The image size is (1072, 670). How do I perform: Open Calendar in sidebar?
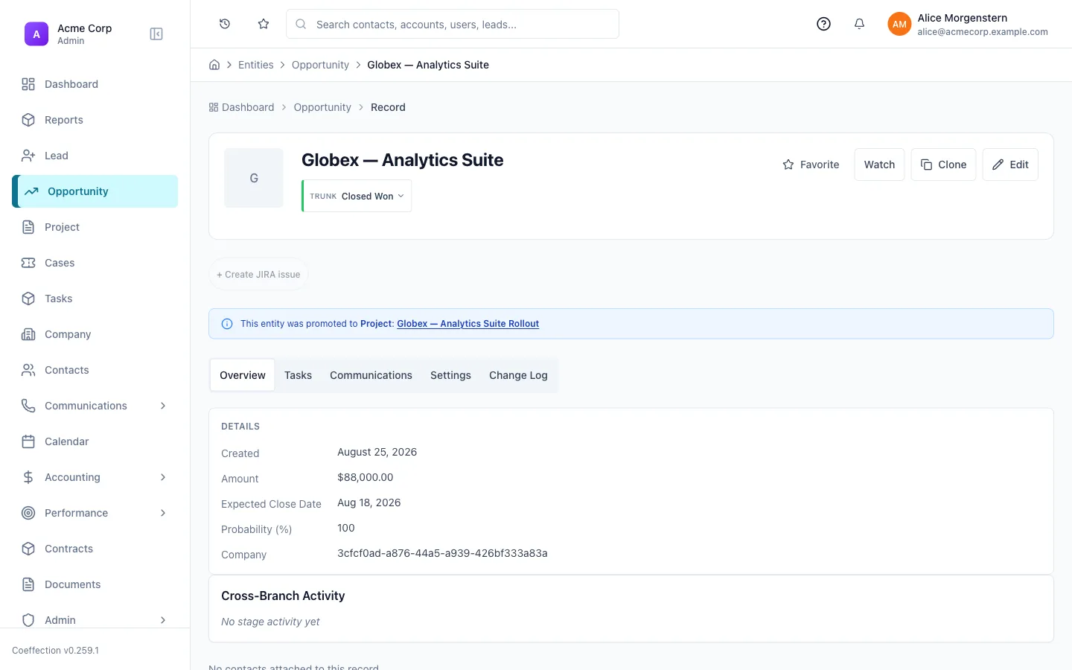click(95, 441)
